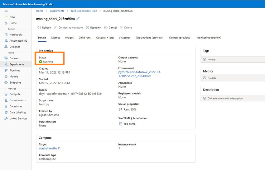Click the Refresh button label
Screen dimensions: 265x170
pyautogui.click(x=46, y=27)
